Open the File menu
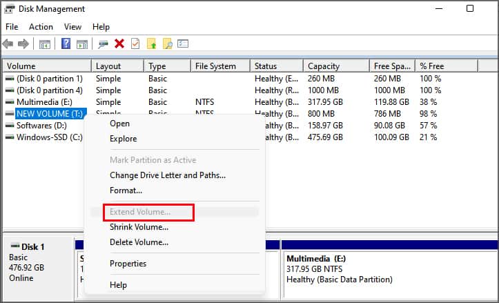This screenshot has width=499, height=303. [x=12, y=27]
